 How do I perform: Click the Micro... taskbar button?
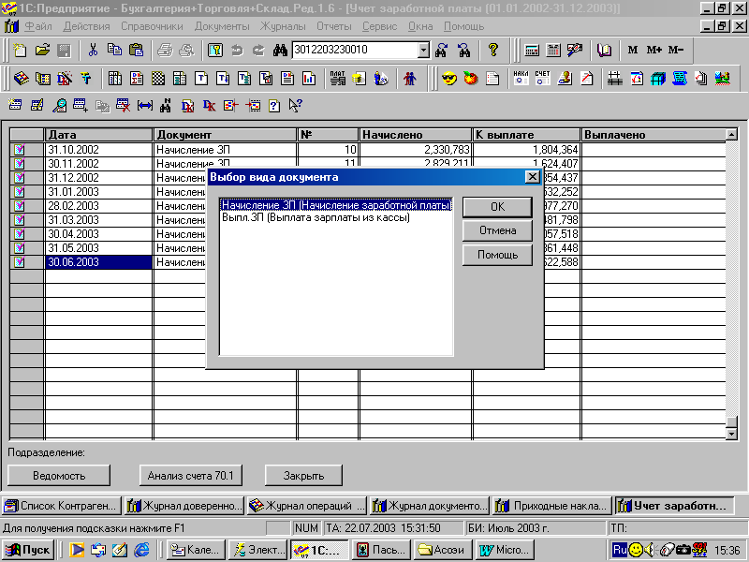pos(506,550)
